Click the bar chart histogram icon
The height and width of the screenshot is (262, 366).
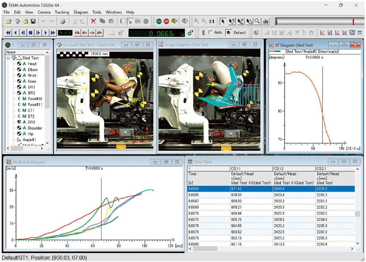tap(266, 22)
